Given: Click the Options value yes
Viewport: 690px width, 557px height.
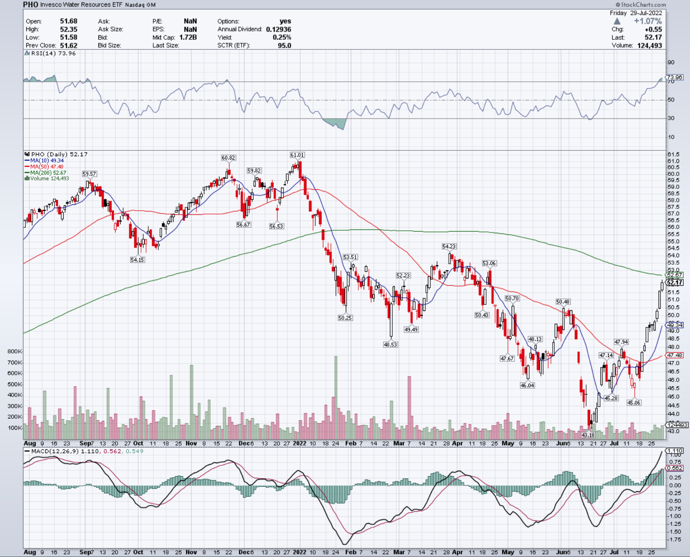Looking at the screenshot, I should click(286, 21).
